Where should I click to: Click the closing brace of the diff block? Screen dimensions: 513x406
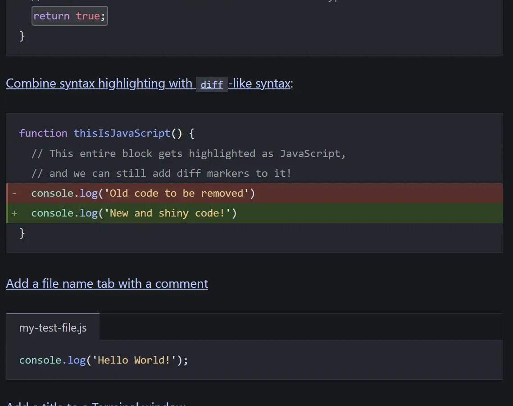(22, 233)
